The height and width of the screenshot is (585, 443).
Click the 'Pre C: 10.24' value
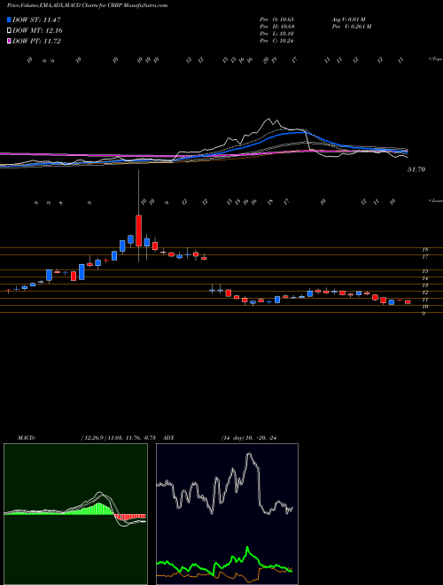pos(276,41)
